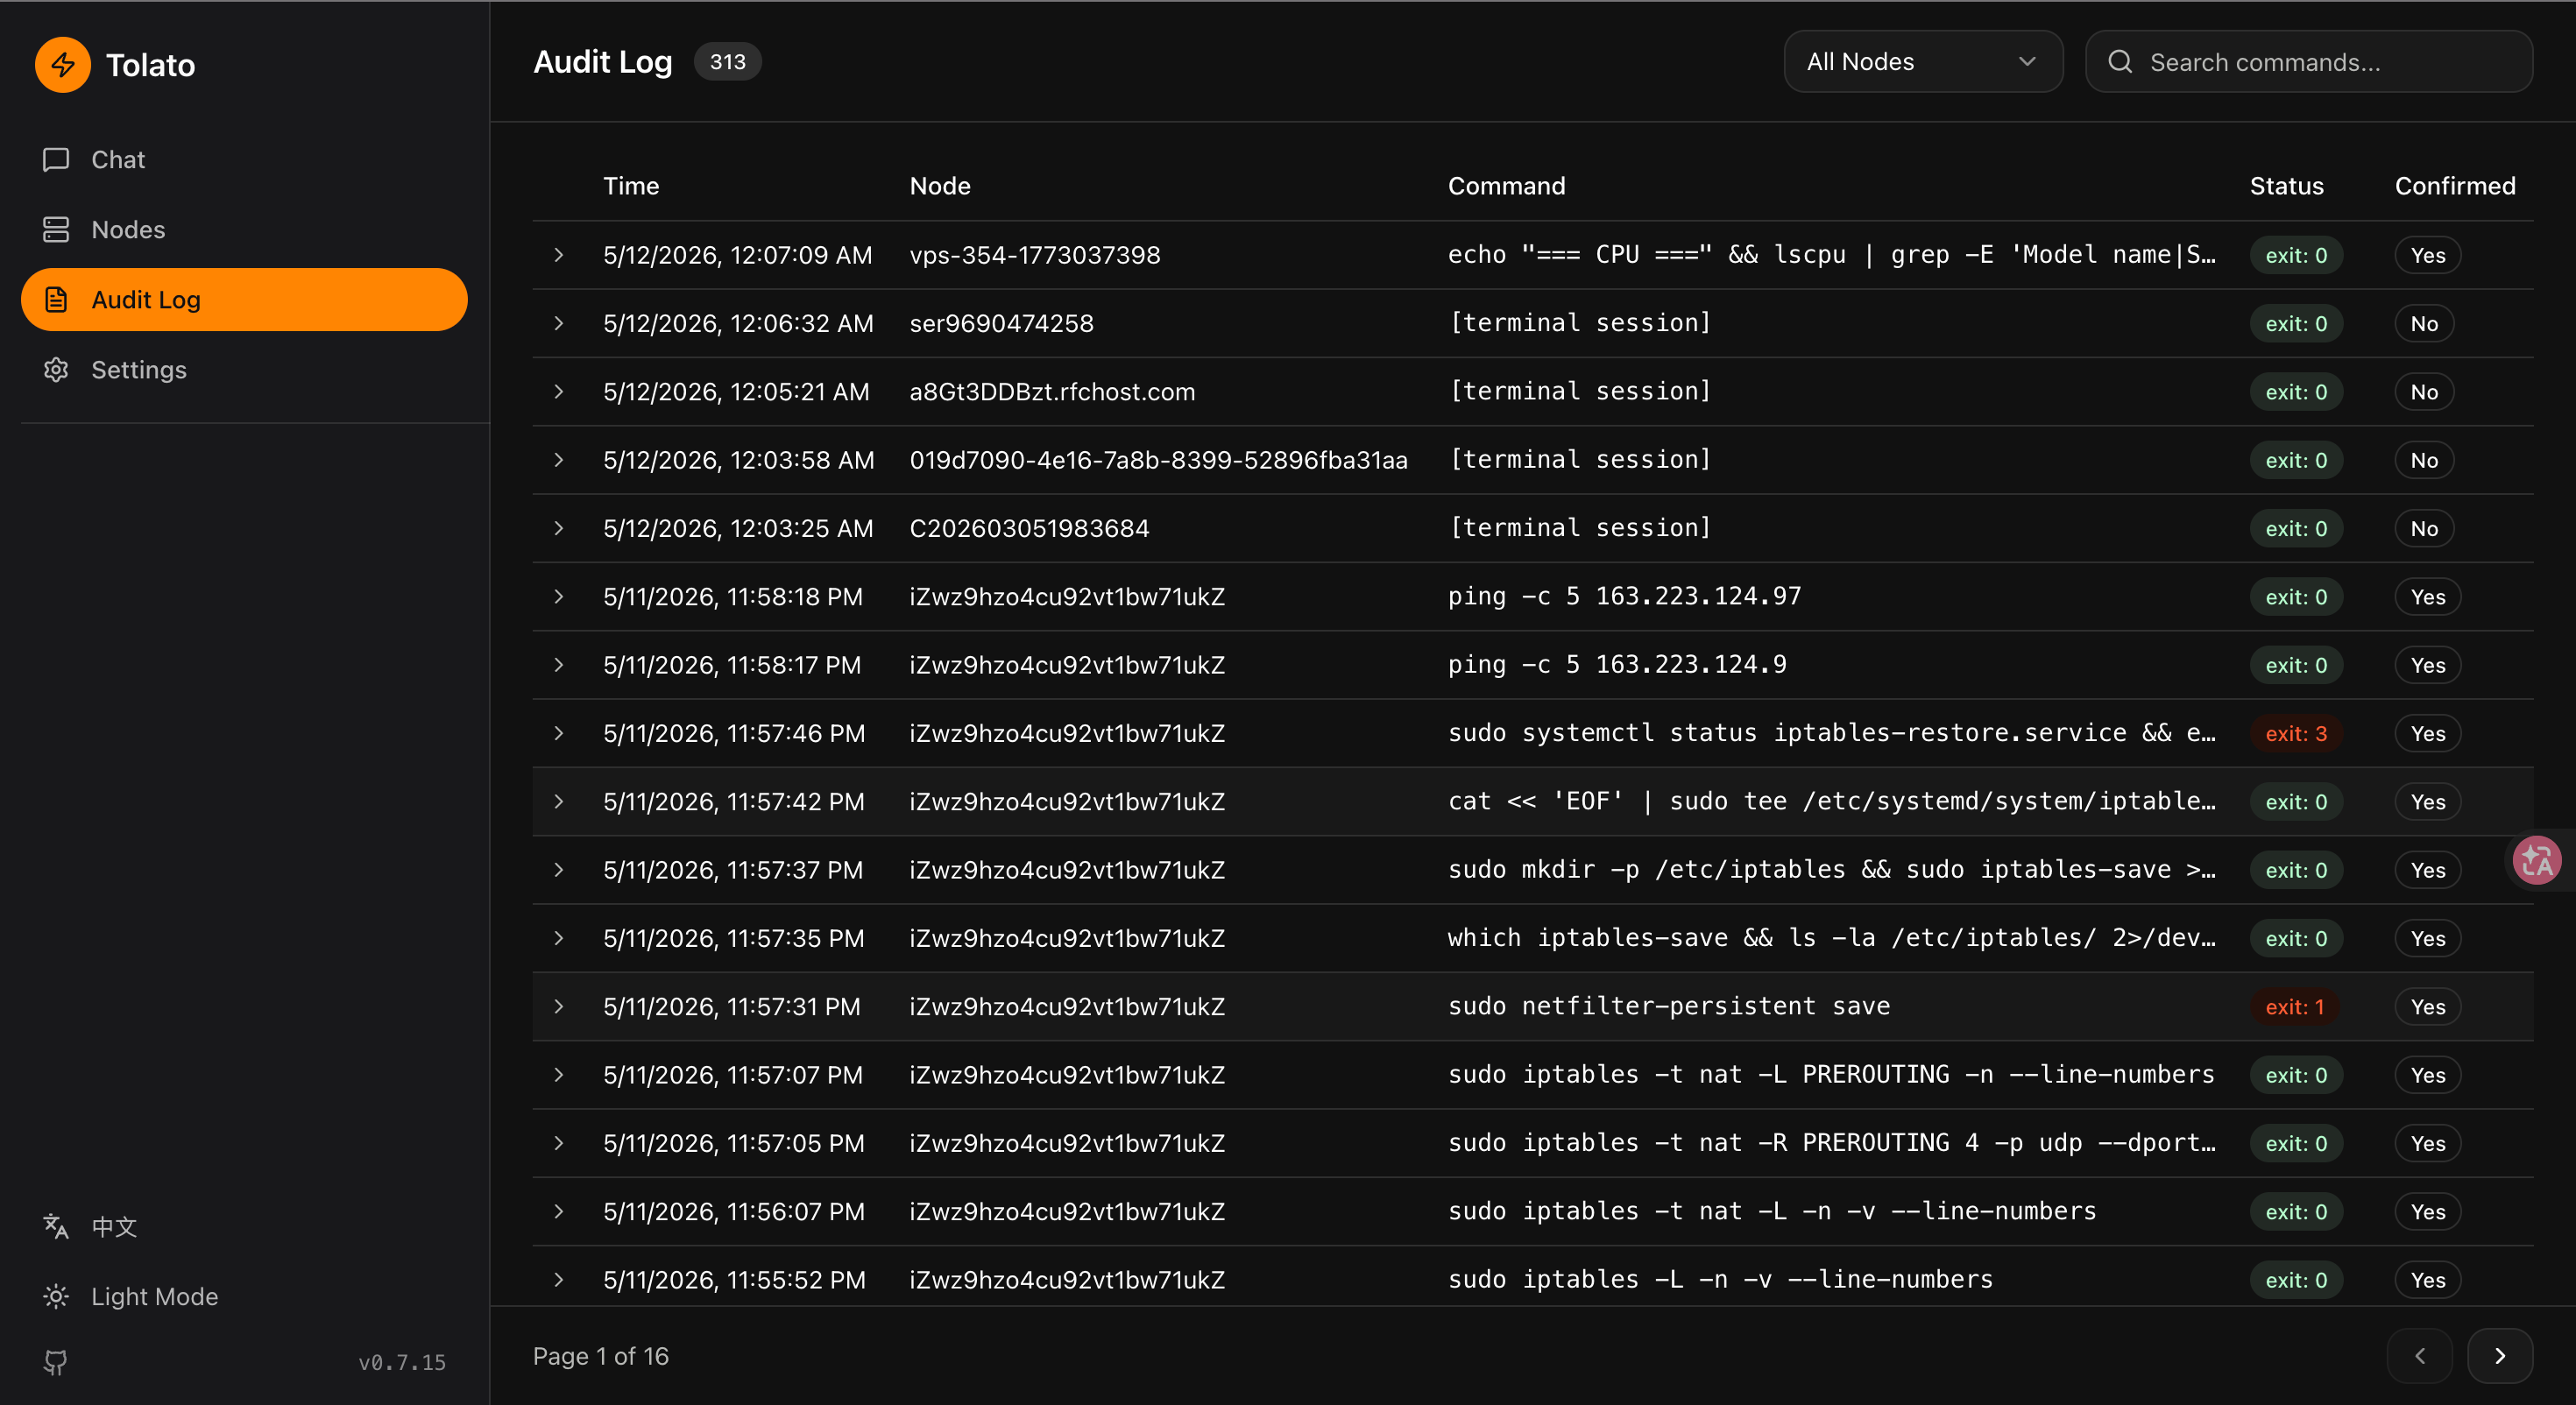Switch to Light Mode
Viewport: 2576px width, 1405px height.
coord(154,1297)
